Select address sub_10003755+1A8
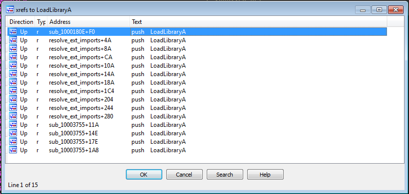 (74, 150)
